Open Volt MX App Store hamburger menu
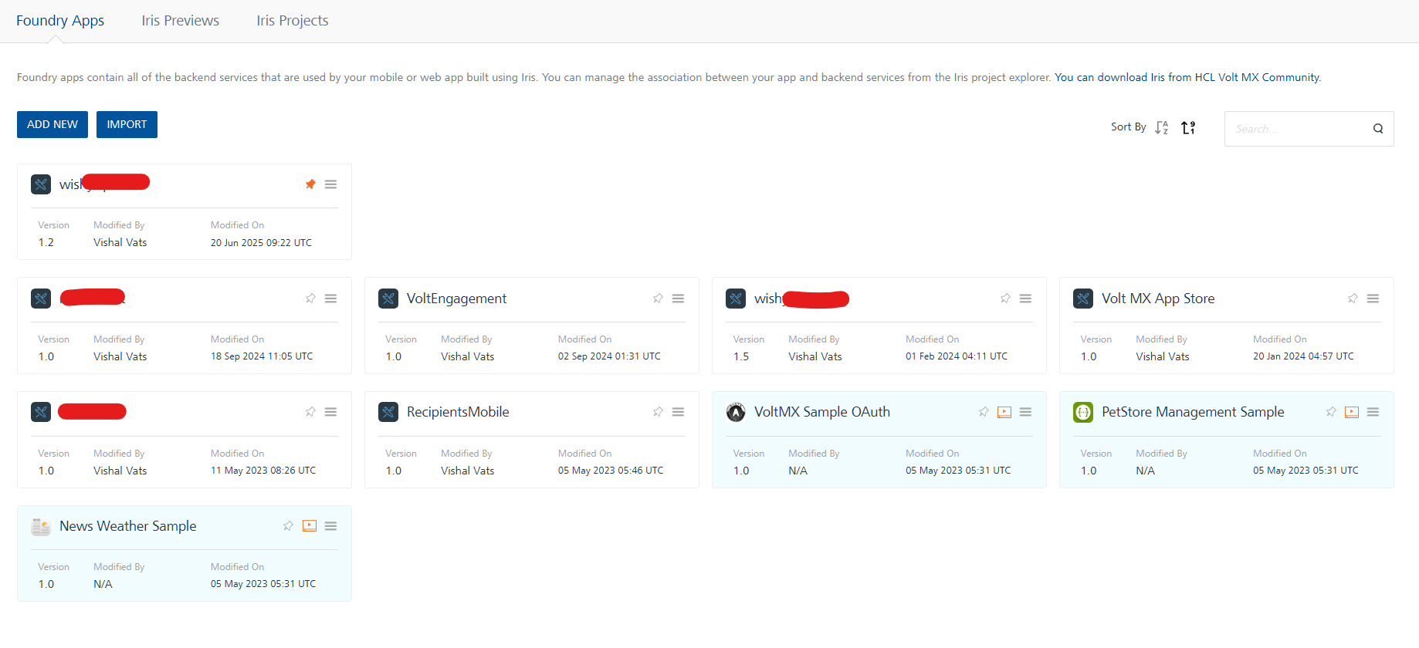 click(x=1373, y=299)
